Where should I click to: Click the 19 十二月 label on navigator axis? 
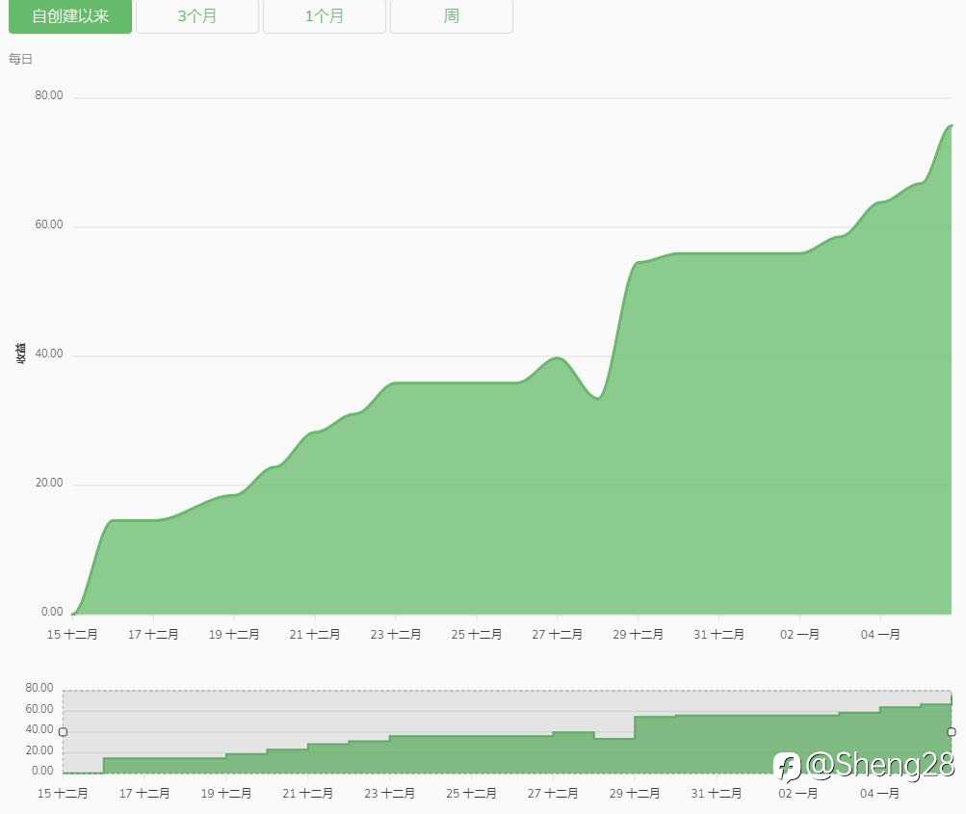point(226,793)
